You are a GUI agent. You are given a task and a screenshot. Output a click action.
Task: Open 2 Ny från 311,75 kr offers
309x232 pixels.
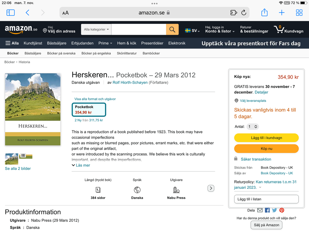pos(89,120)
